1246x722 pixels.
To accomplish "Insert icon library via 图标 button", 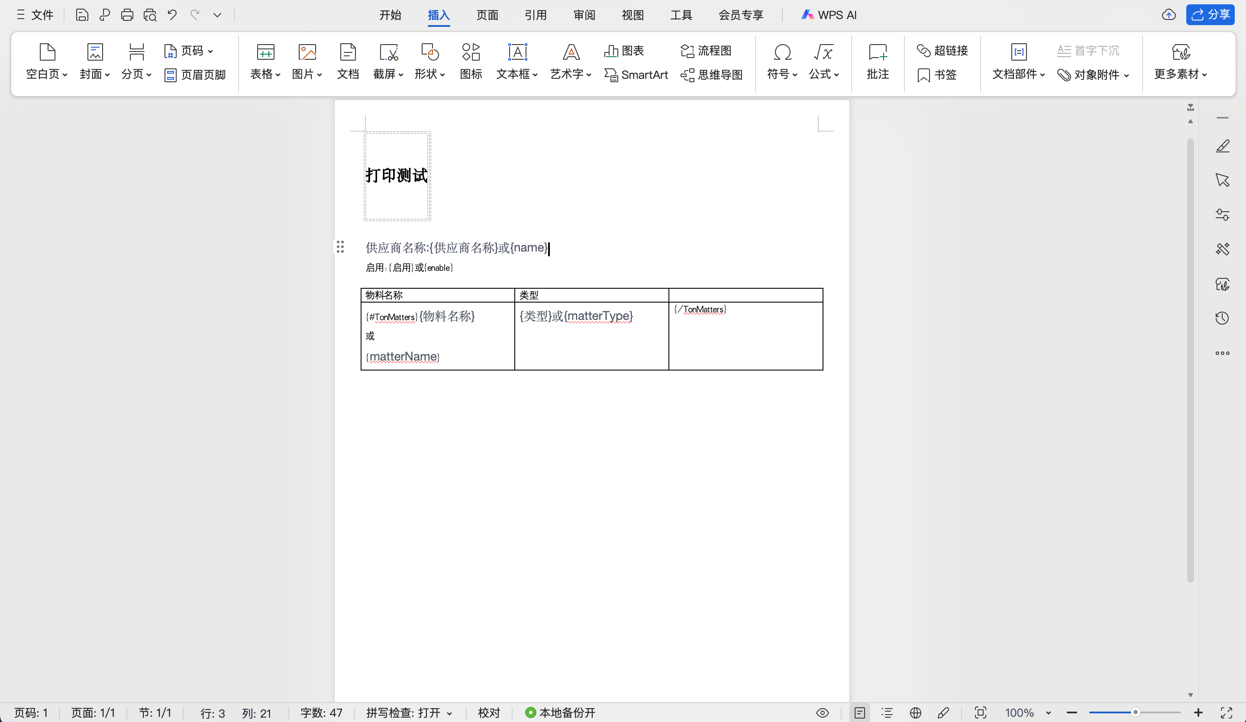I will pyautogui.click(x=471, y=61).
